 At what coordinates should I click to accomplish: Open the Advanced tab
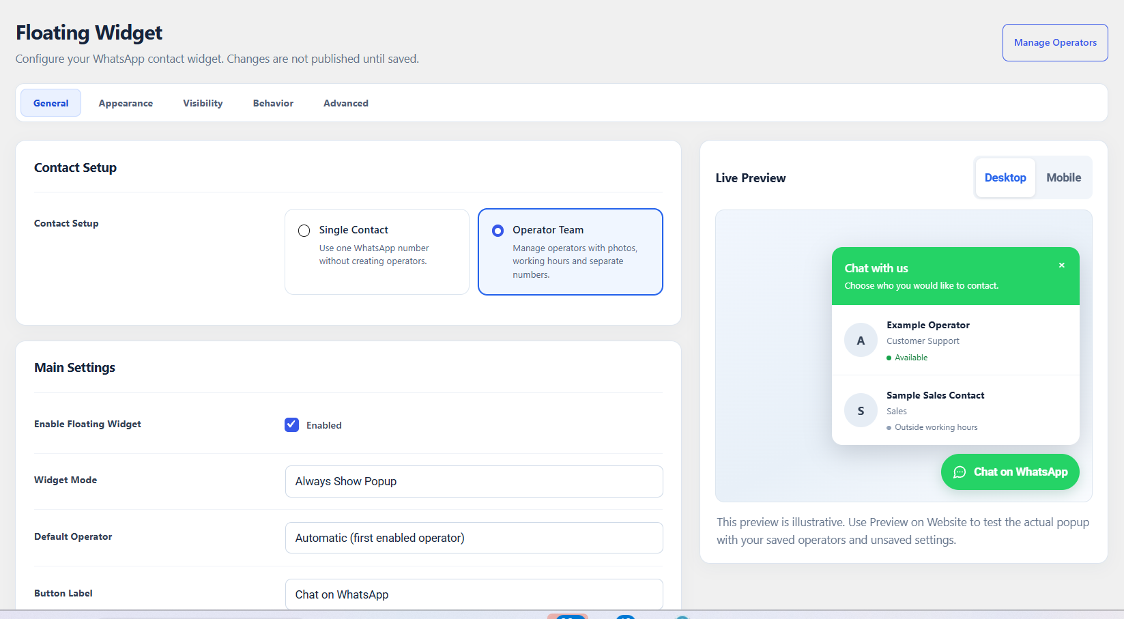(x=346, y=103)
